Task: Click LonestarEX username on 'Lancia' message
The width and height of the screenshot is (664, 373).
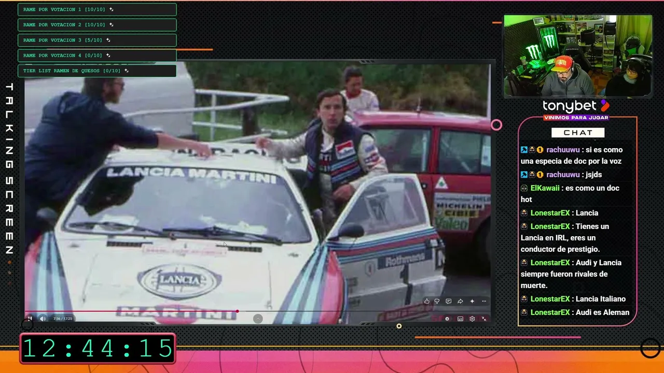Action: pos(550,213)
